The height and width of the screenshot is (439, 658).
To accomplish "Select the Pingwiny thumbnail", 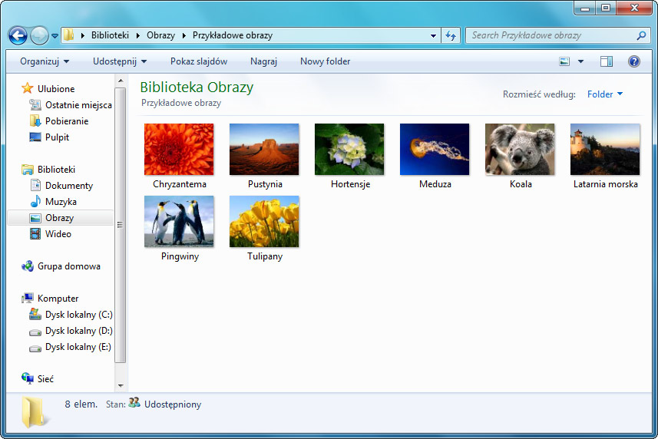I will 179,221.
